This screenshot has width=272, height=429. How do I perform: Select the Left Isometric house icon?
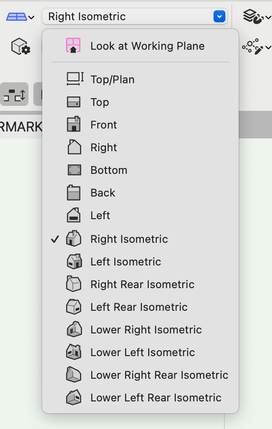click(74, 261)
